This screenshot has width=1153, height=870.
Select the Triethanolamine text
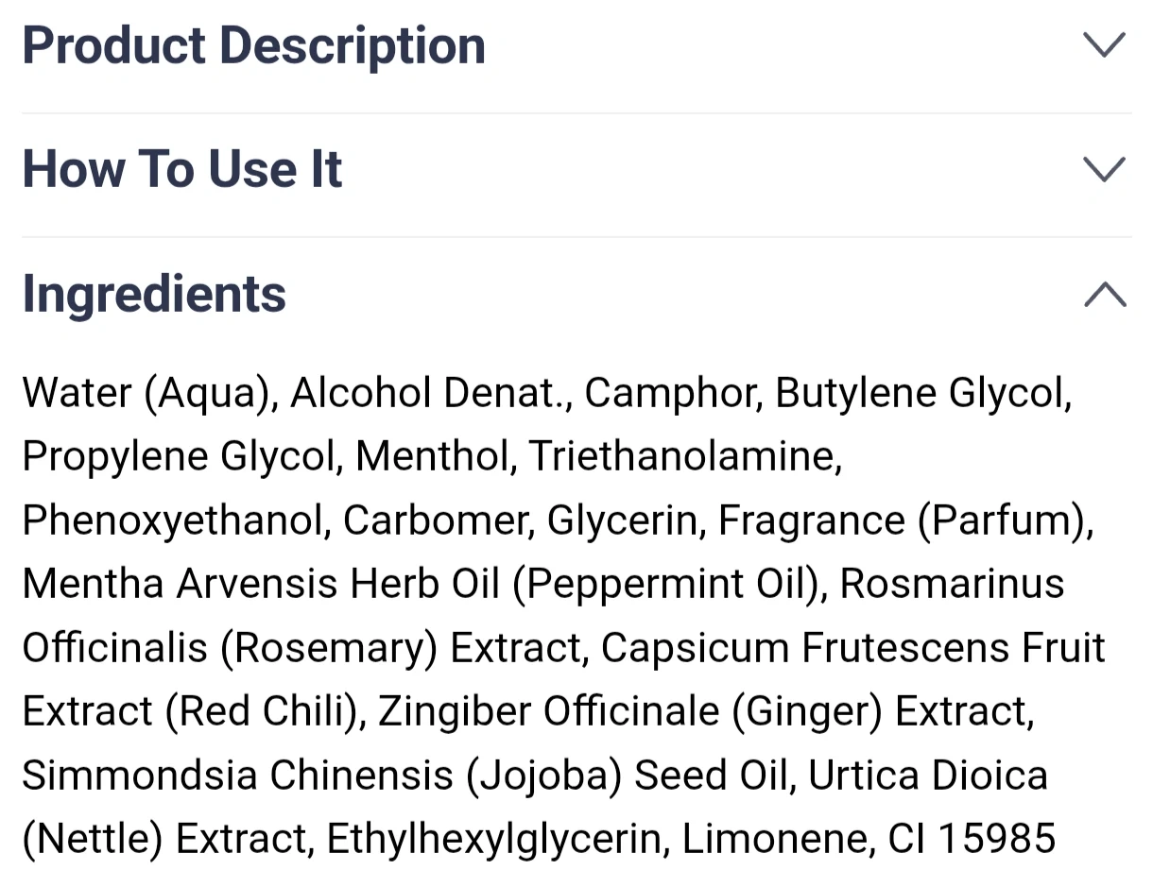pyautogui.click(x=683, y=456)
